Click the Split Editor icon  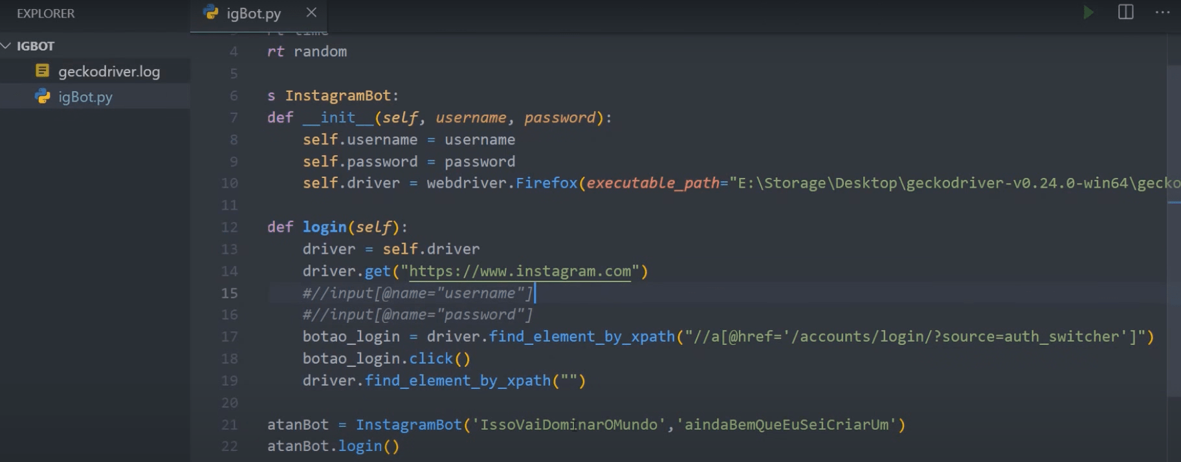pyautogui.click(x=1125, y=12)
